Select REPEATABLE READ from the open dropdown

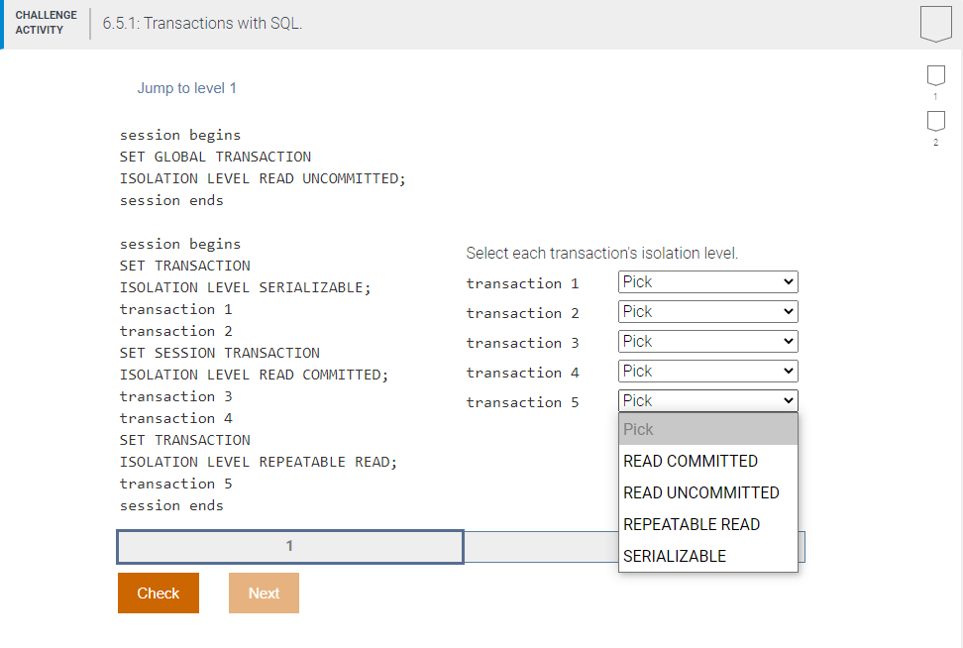point(690,524)
